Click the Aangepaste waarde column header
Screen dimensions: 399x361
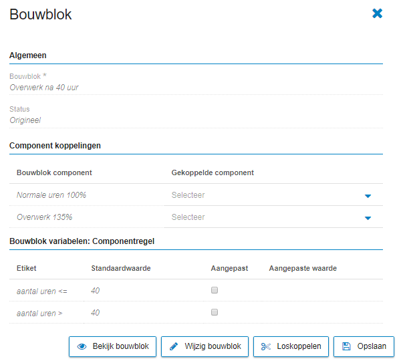coord(303,268)
